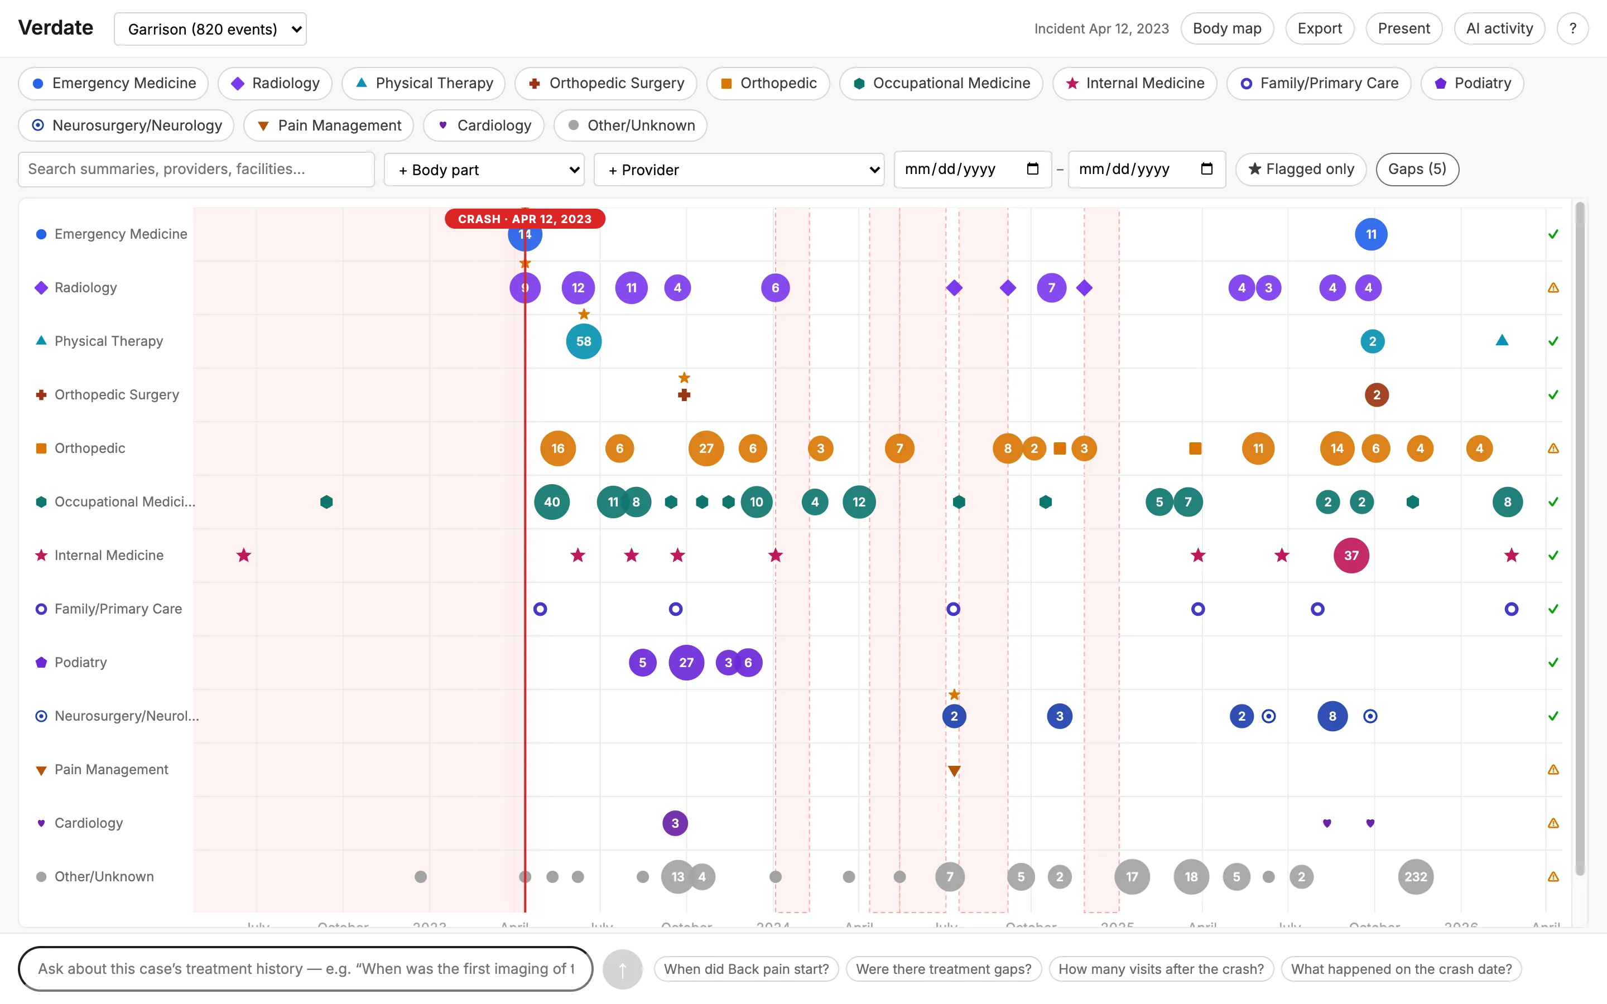Enable the Flagged only filter
This screenshot has height=1004, width=1607.
pyautogui.click(x=1301, y=170)
